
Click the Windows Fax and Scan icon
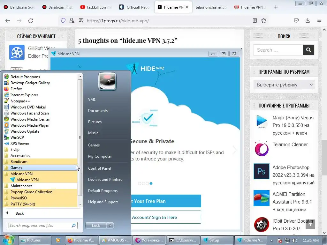[6, 113]
